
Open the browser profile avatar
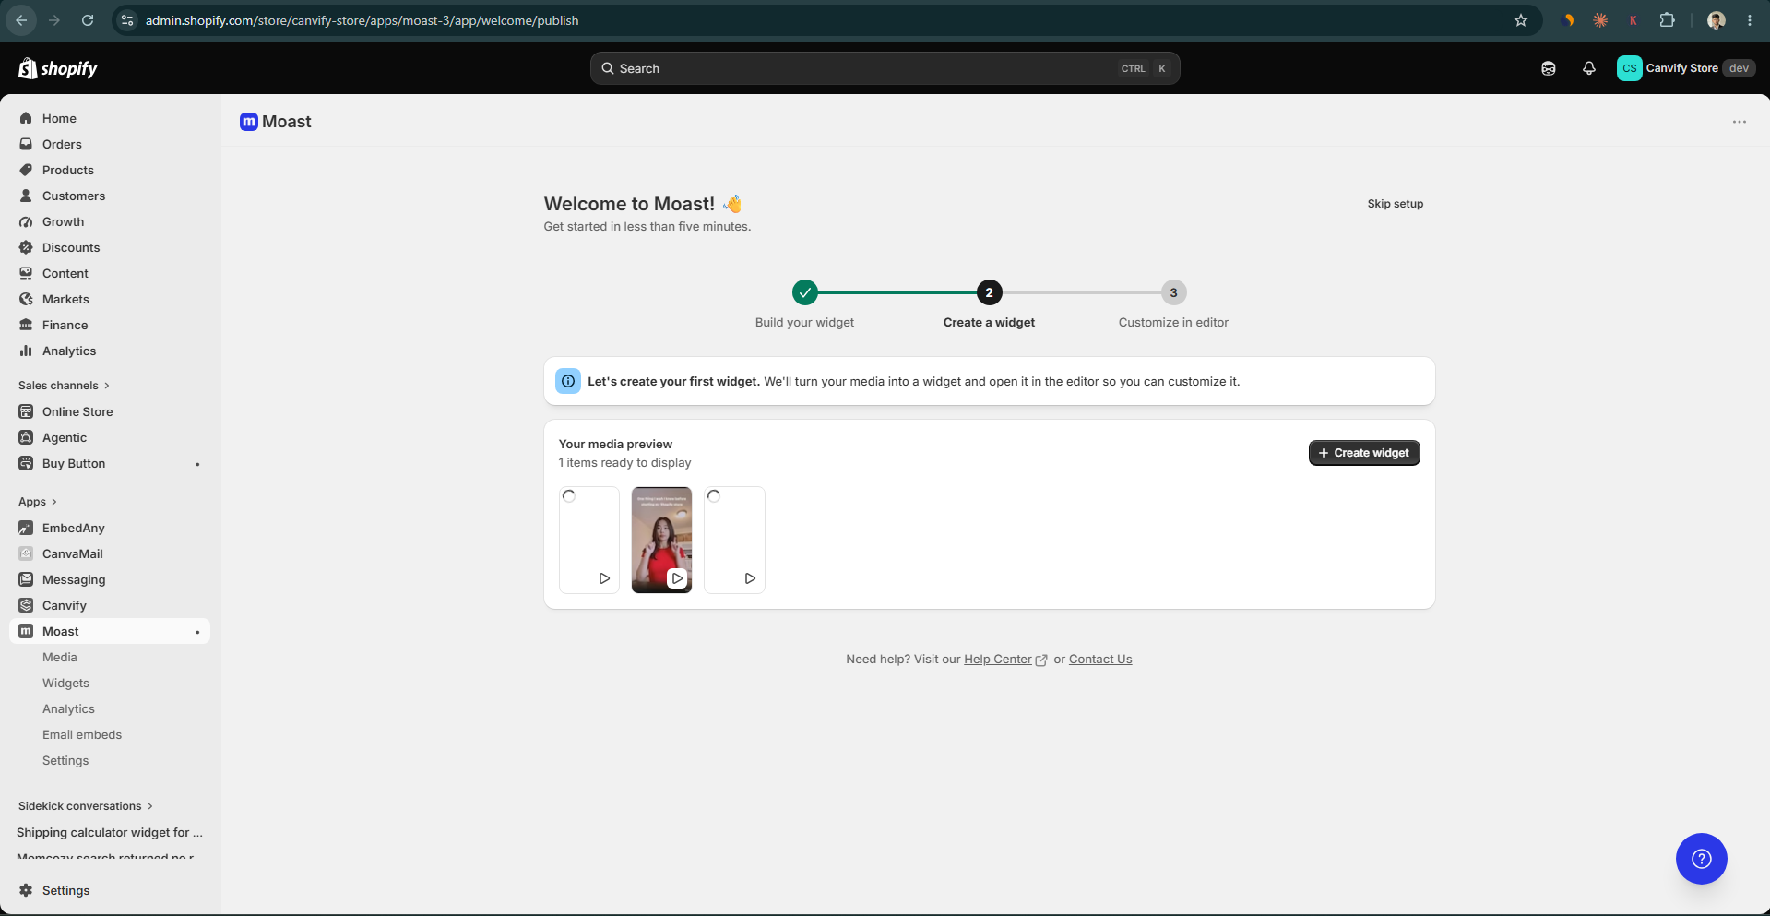(x=1717, y=20)
